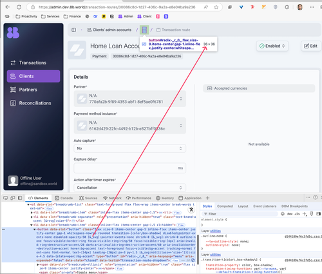Add new style rule plus icon
This screenshot has width=322, height=274.
(305, 214)
